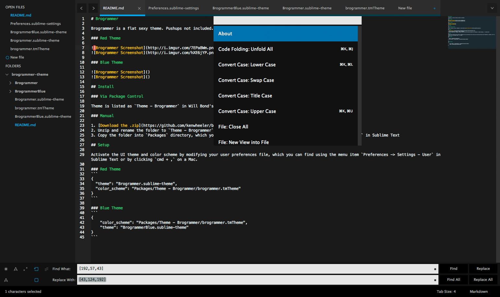
Task: Open Brogrammer.sublime-theme in brogrammer-theme folder
Action: click(40, 99)
